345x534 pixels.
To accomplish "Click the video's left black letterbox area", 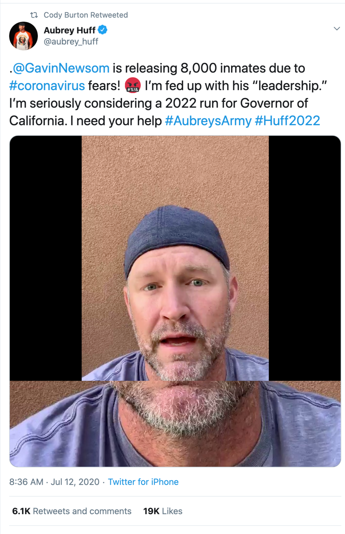I will point(46,258).
